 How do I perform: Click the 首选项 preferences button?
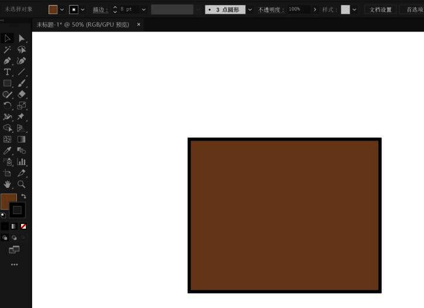tap(412, 10)
